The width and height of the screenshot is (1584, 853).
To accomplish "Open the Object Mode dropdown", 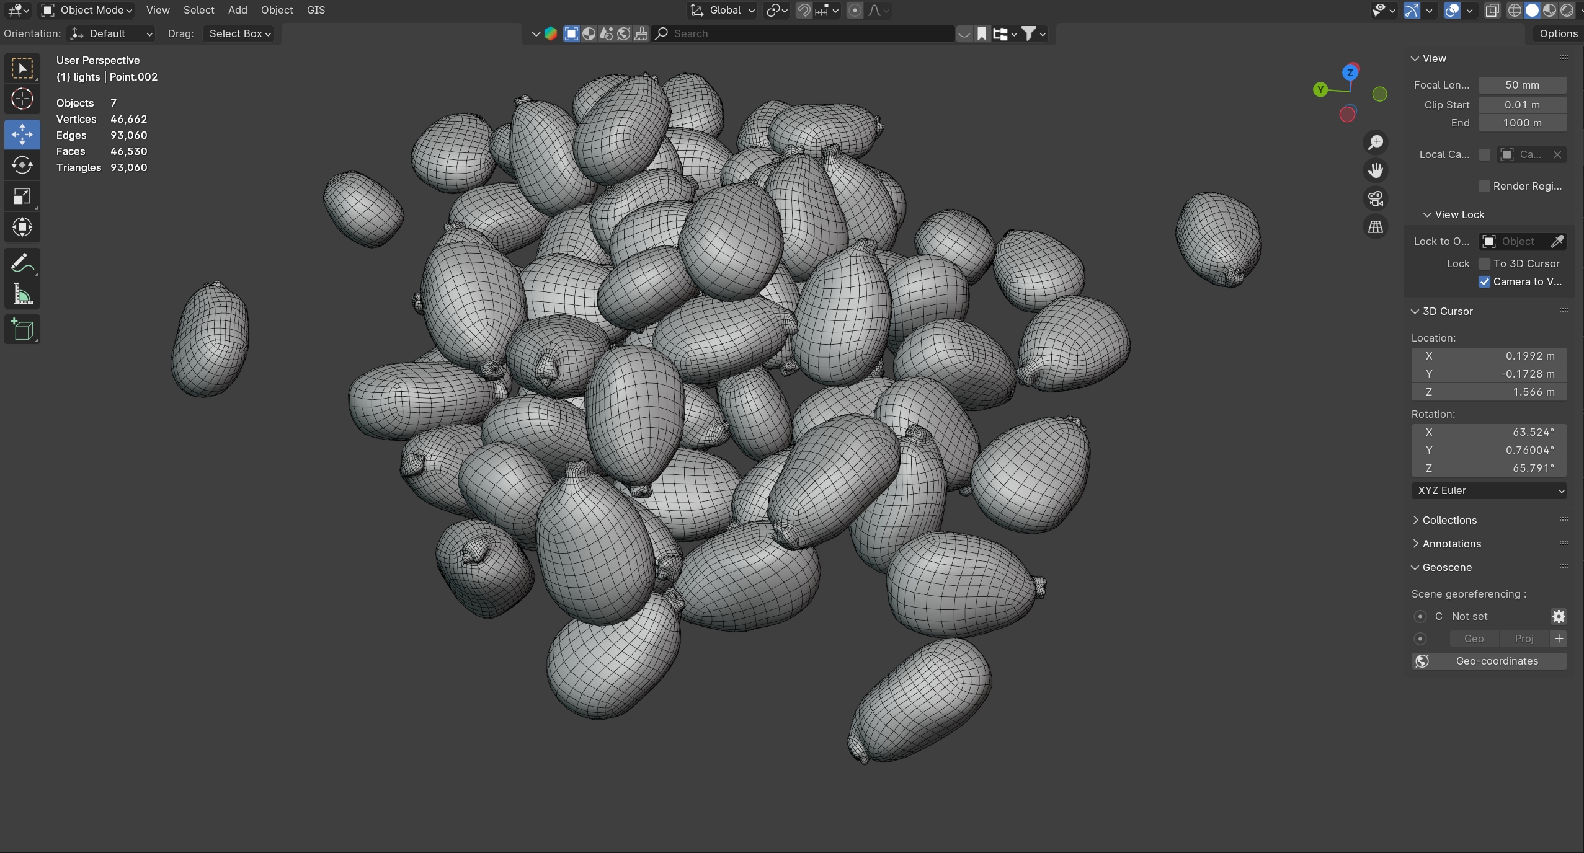I will click(87, 10).
